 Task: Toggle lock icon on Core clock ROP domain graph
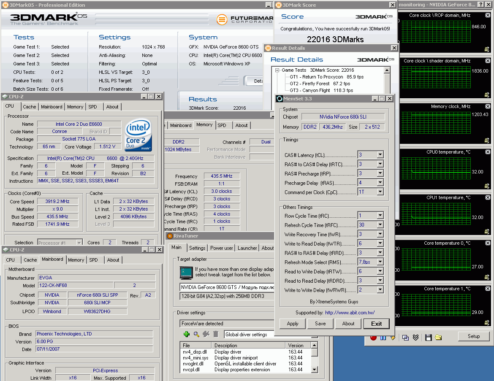pyautogui.click(x=487, y=49)
